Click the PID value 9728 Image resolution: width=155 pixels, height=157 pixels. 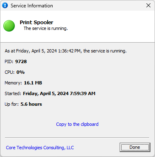pos(21,61)
